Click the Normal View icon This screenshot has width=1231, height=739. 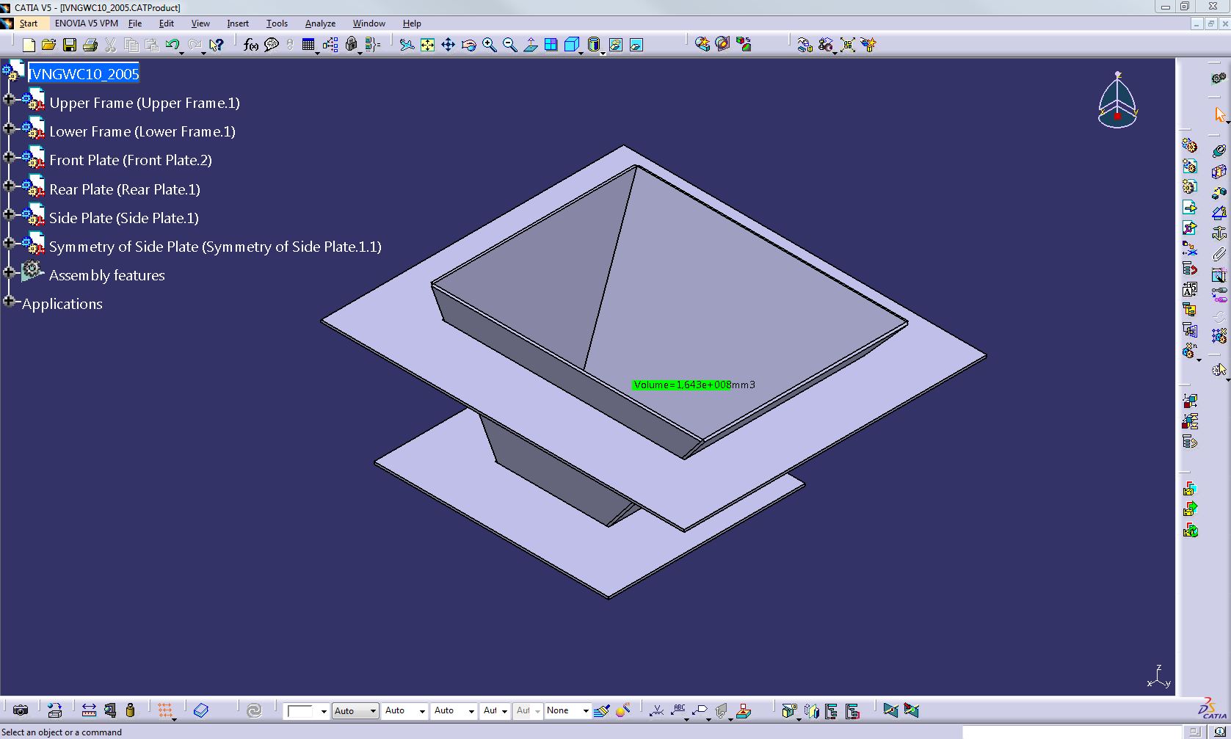click(x=530, y=45)
